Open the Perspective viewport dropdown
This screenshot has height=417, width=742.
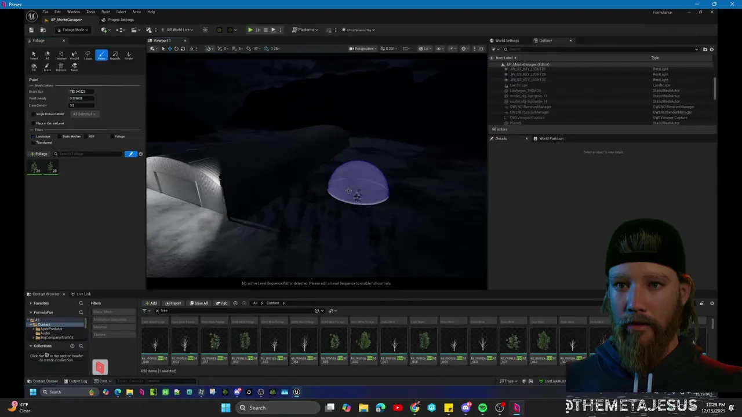pos(362,49)
